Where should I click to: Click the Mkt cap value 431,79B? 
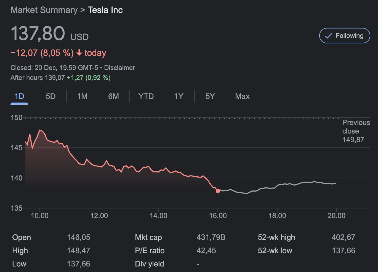(x=211, y=237)
